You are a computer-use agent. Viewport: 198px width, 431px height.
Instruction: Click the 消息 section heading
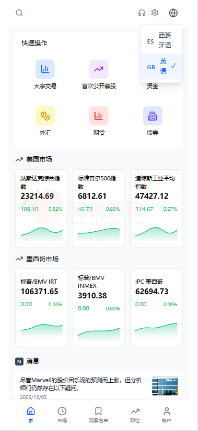33,361
